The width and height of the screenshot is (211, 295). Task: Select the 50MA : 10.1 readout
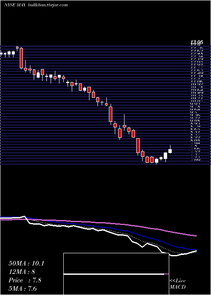pos(26,263)
